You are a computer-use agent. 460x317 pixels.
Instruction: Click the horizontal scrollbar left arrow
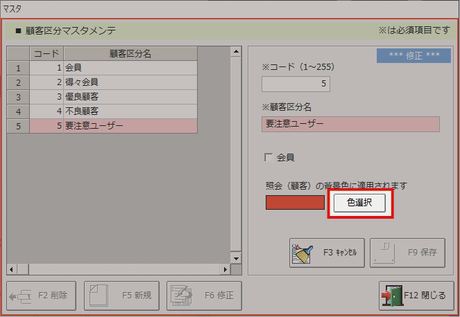[x=11, y=269]
